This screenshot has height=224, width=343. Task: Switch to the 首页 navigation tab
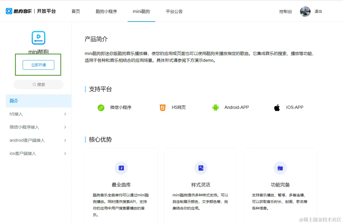[75, 11]
